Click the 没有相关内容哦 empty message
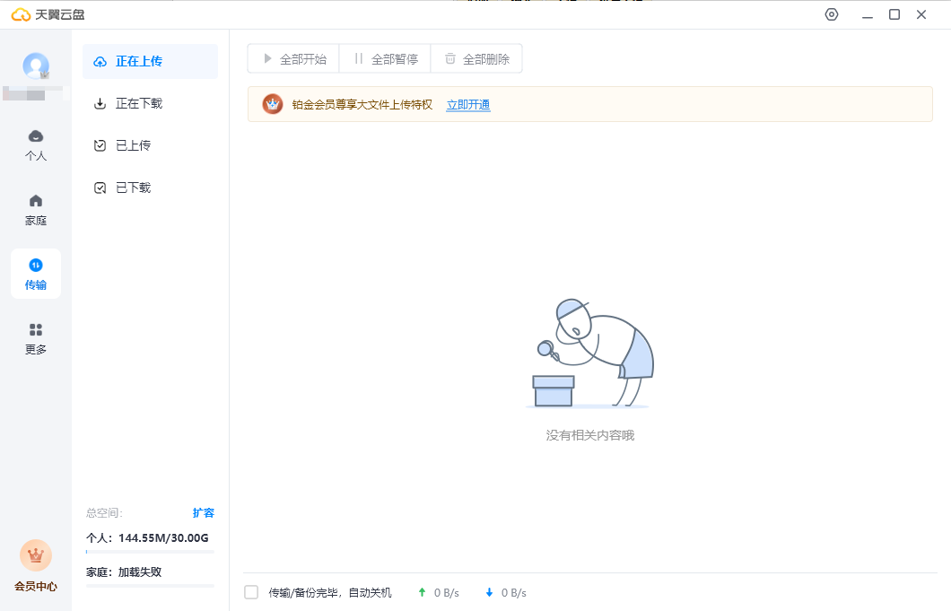This screenshot has height=611, width=951. (590, 436)
